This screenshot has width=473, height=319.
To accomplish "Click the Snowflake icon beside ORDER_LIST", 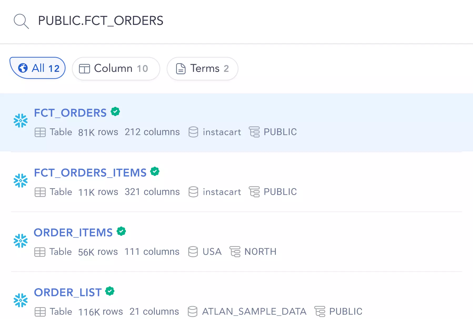I will coord(21,300).
